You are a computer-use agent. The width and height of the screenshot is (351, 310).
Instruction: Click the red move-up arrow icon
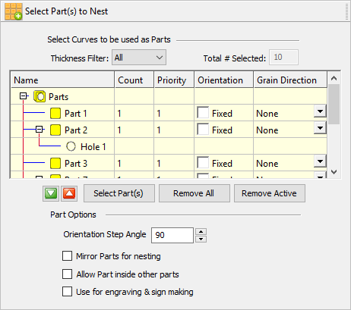click(x=69, y=193)
